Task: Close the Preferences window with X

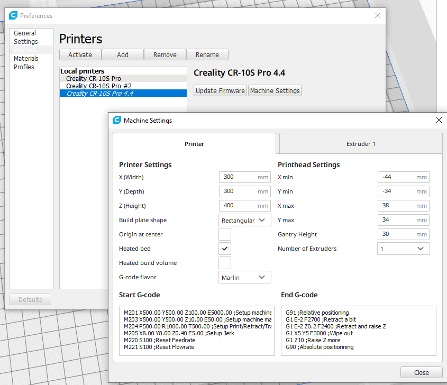Action: click(378, 15)
